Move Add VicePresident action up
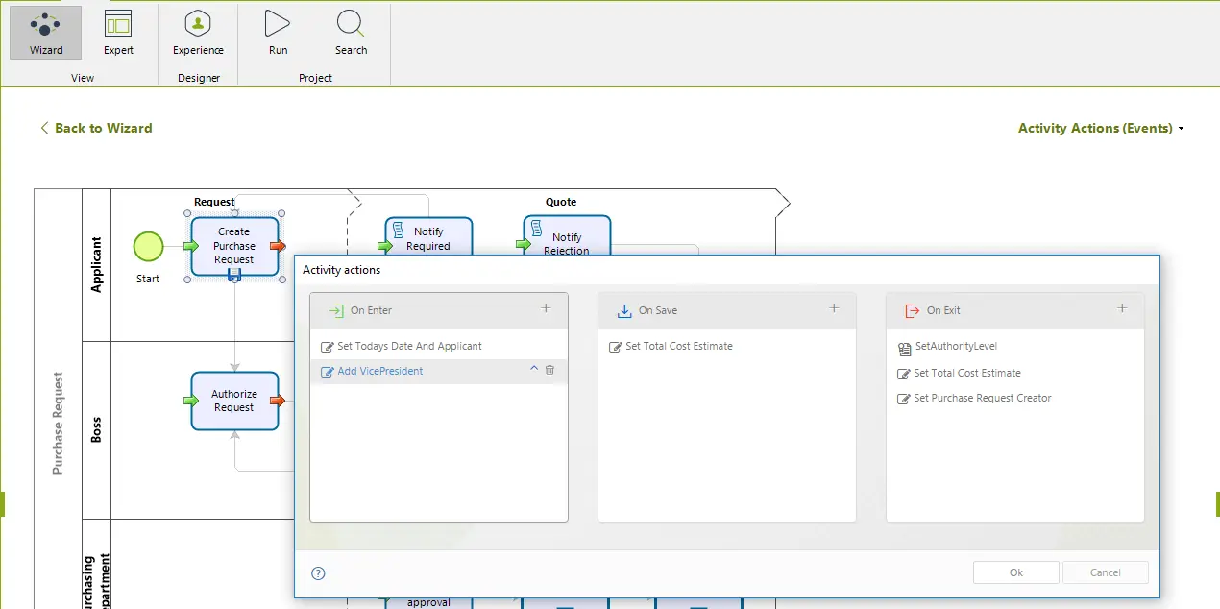 [534, 370]
